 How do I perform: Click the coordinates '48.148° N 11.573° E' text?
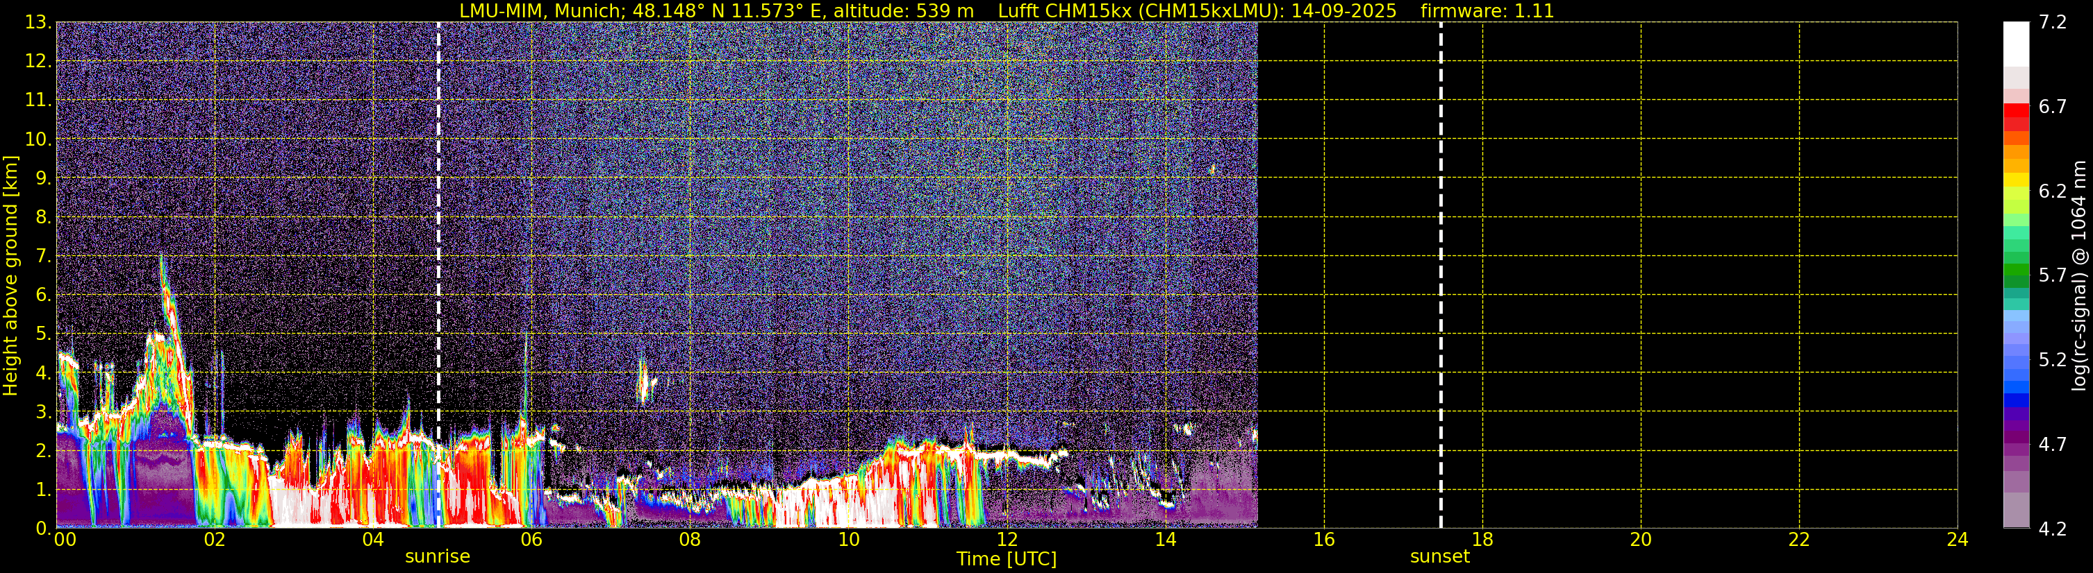point(727,11)
